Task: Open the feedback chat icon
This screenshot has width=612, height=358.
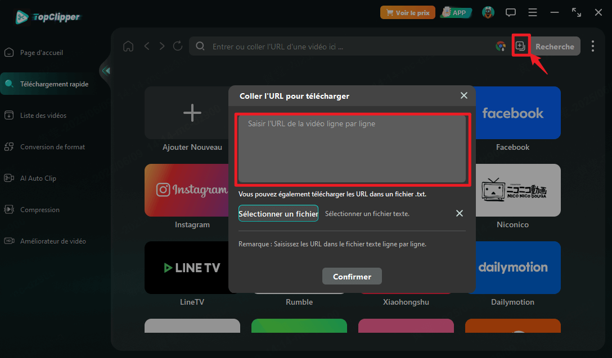Action: point(511,12)
